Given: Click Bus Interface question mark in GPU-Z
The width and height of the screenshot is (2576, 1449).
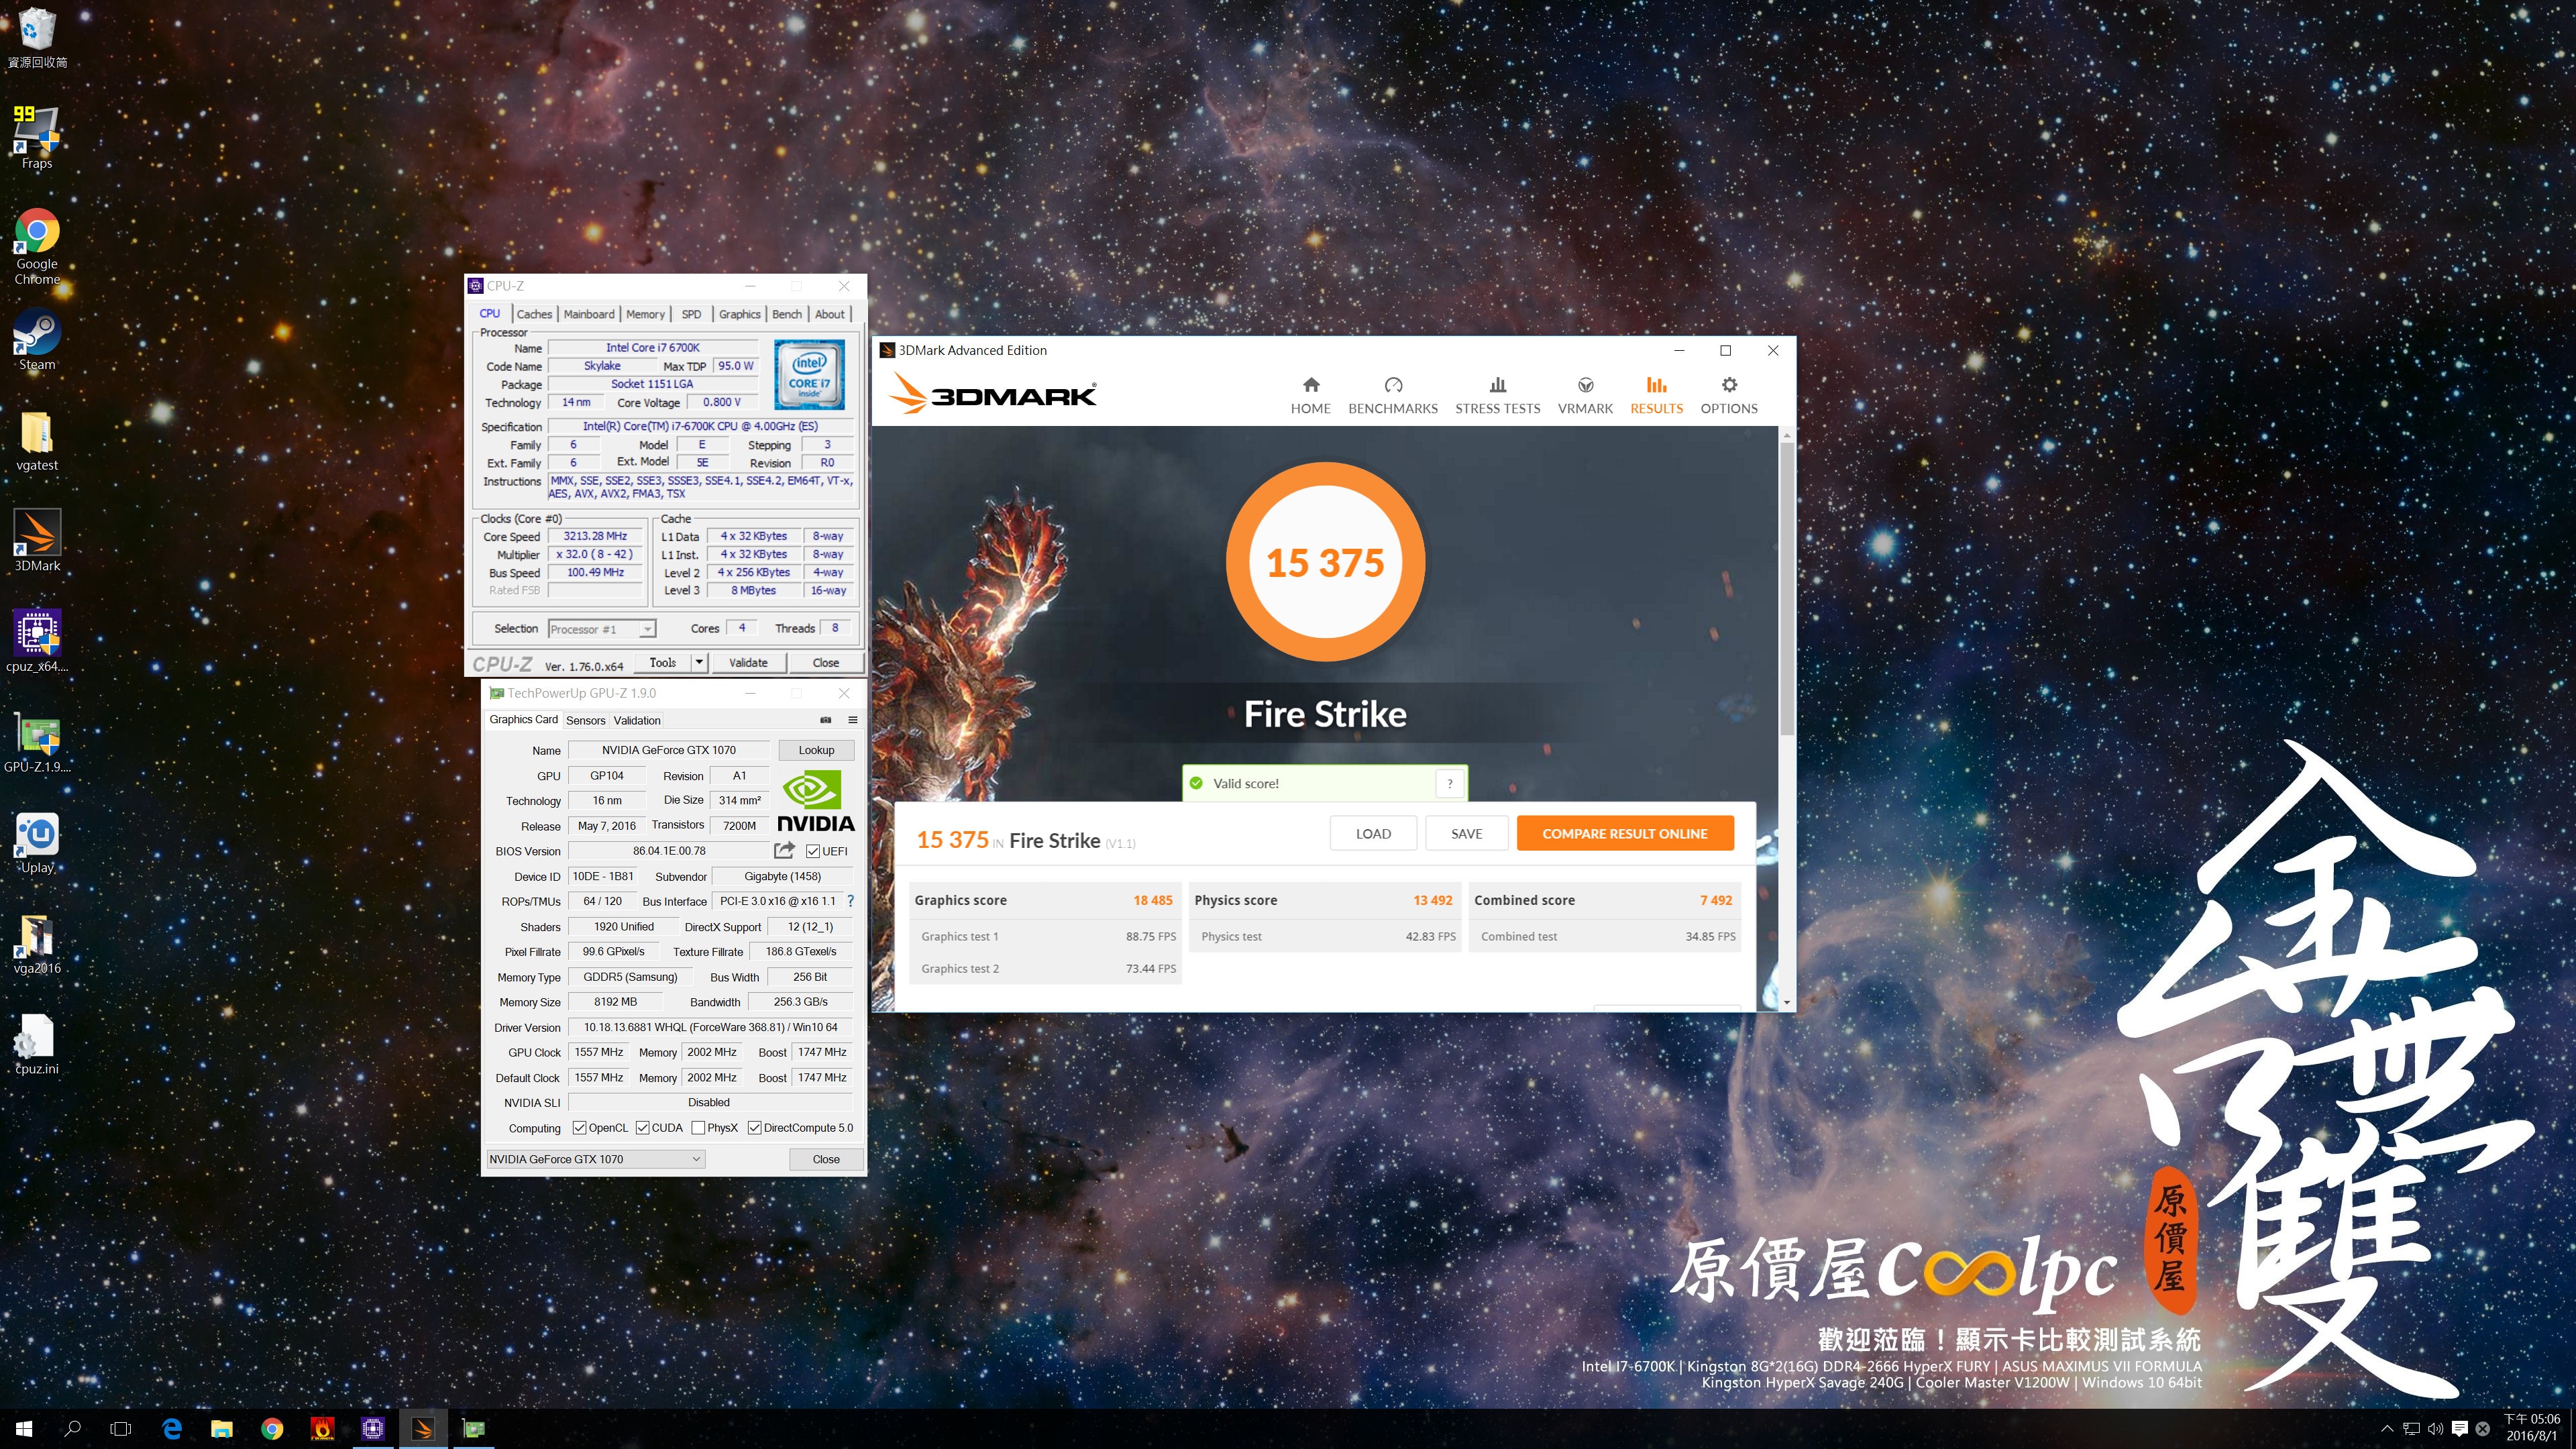Looking at the screenshot, I should pos(851,901).
